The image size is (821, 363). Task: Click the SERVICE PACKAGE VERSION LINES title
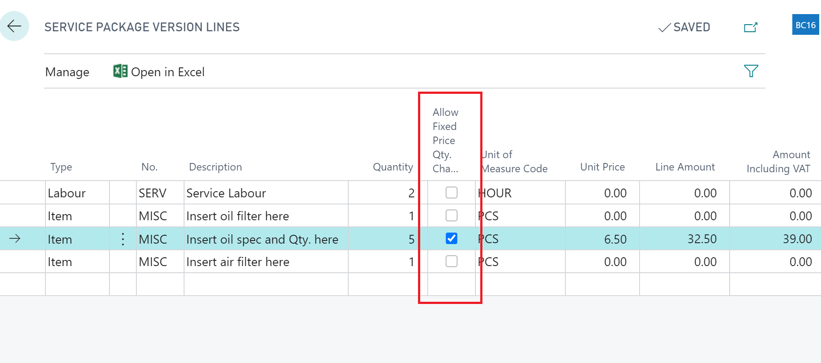[x=142, y=27]
